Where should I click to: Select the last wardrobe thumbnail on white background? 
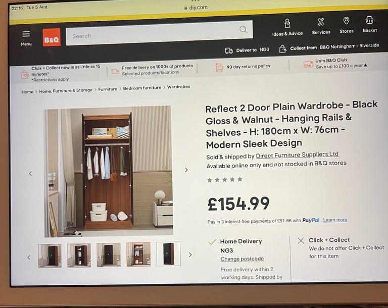coord(169,254)
